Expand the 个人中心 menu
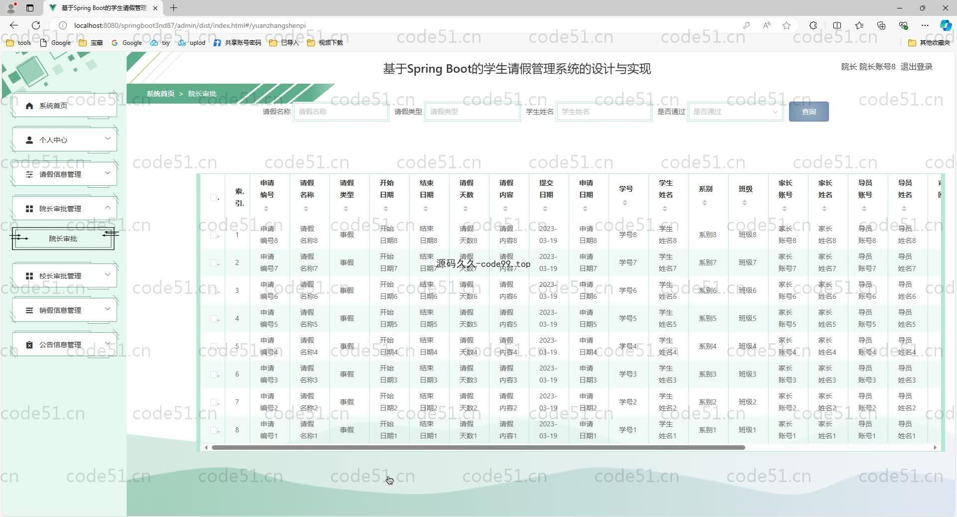The width and height of the screenshot is (957, 517). [x=64, y=140]
